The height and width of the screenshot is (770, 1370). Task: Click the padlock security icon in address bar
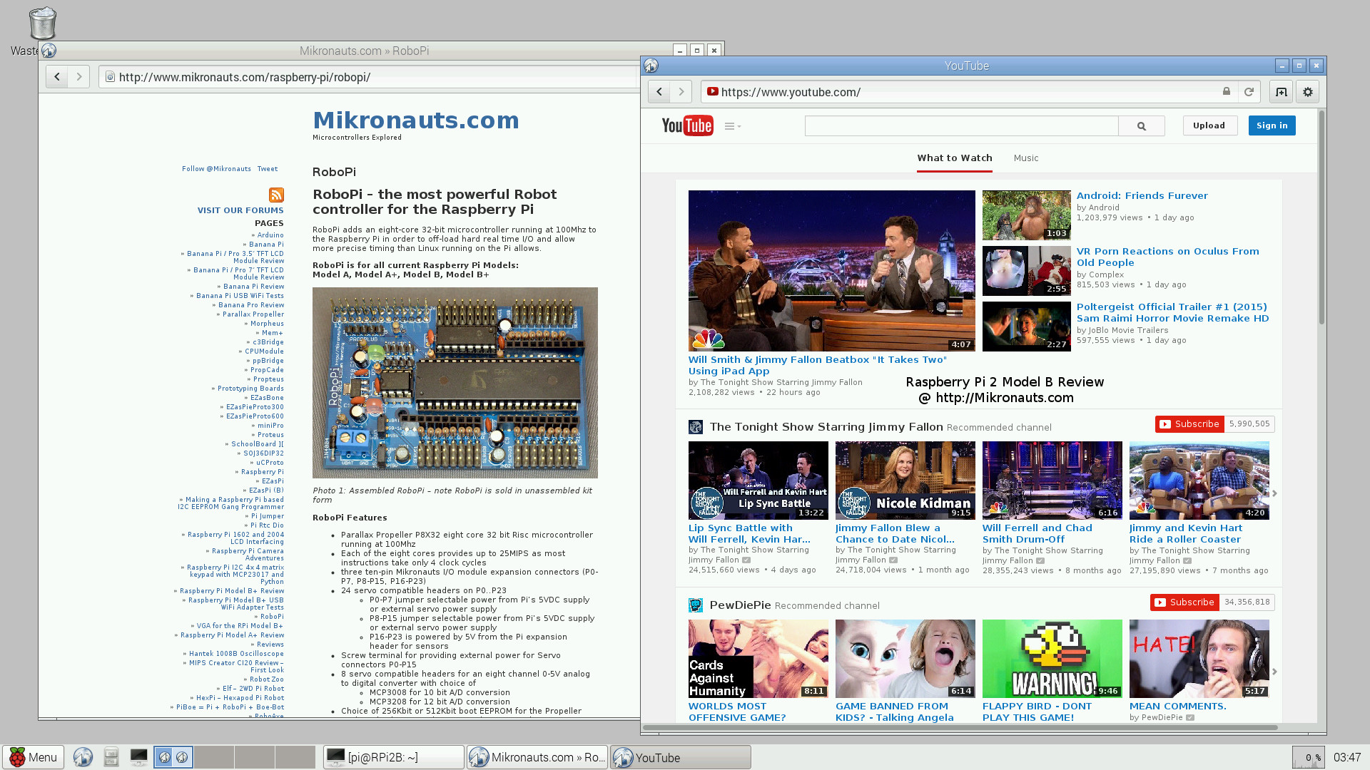click(x=1227, y=91)
